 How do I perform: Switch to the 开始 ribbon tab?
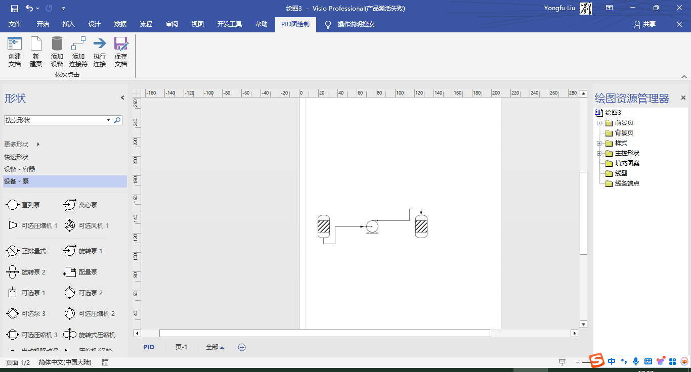(x=43, y=24)
